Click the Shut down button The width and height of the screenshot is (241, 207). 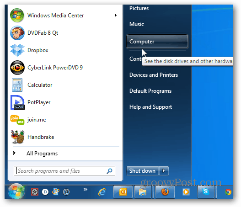click(x=143, y=171)
